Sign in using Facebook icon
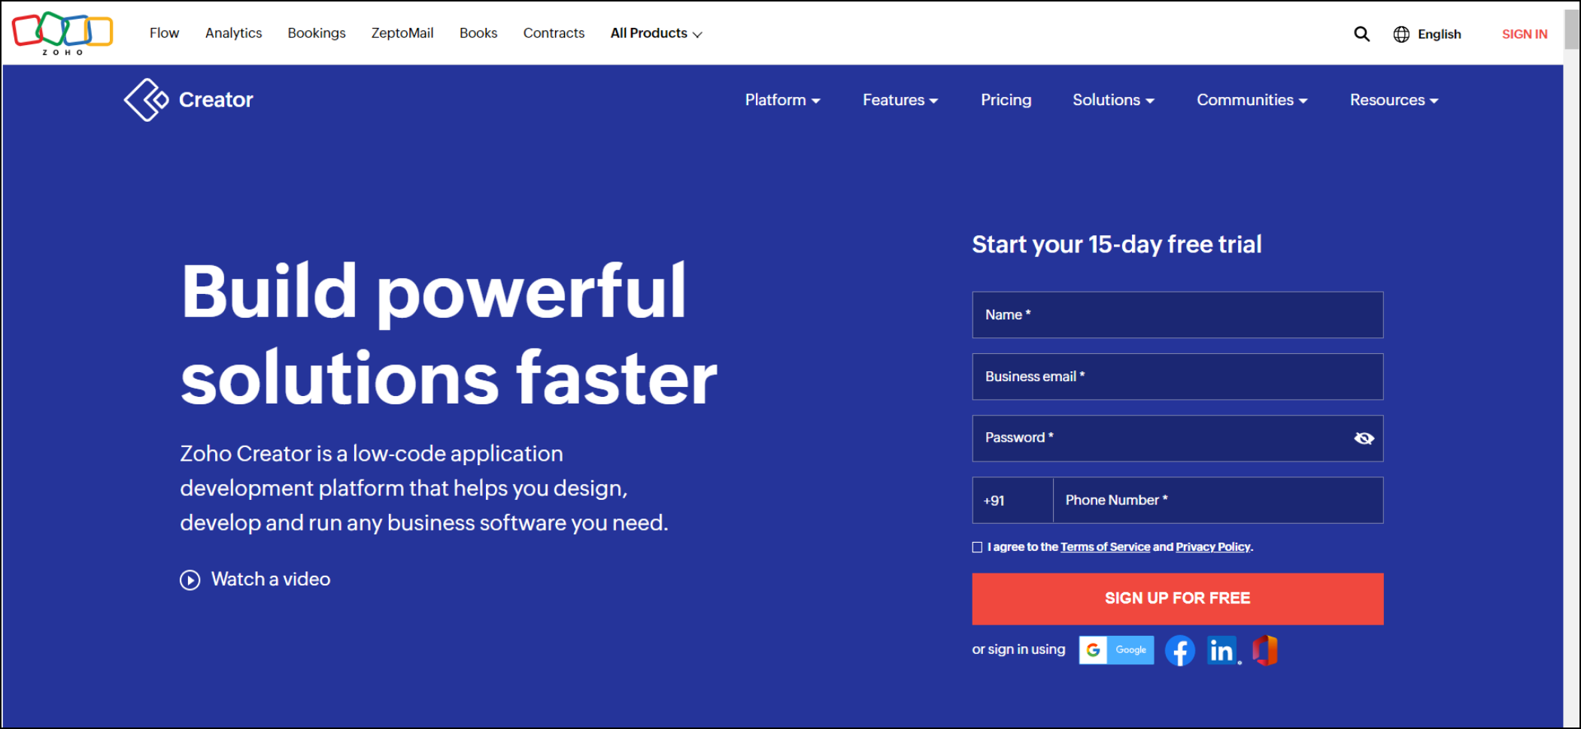 tap(1180, 651)
